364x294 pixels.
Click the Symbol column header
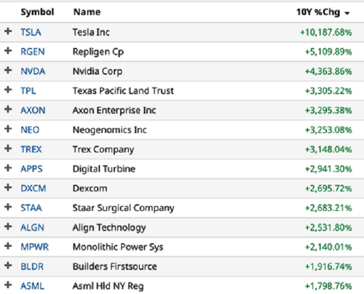click(37, 12)
